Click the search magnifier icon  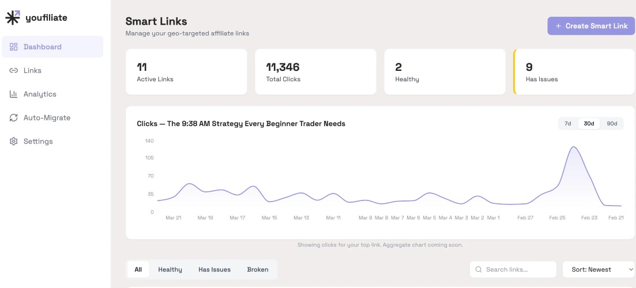point(479,270)
